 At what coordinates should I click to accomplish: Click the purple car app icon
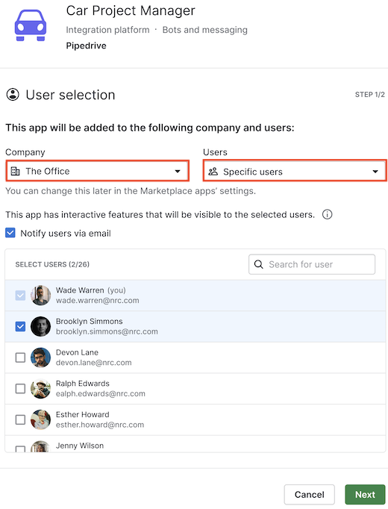[x=31, y=25]
